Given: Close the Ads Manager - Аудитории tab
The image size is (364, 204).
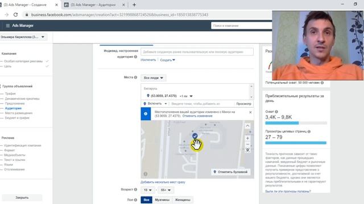Looking at the screenshot, I should 123,5.
